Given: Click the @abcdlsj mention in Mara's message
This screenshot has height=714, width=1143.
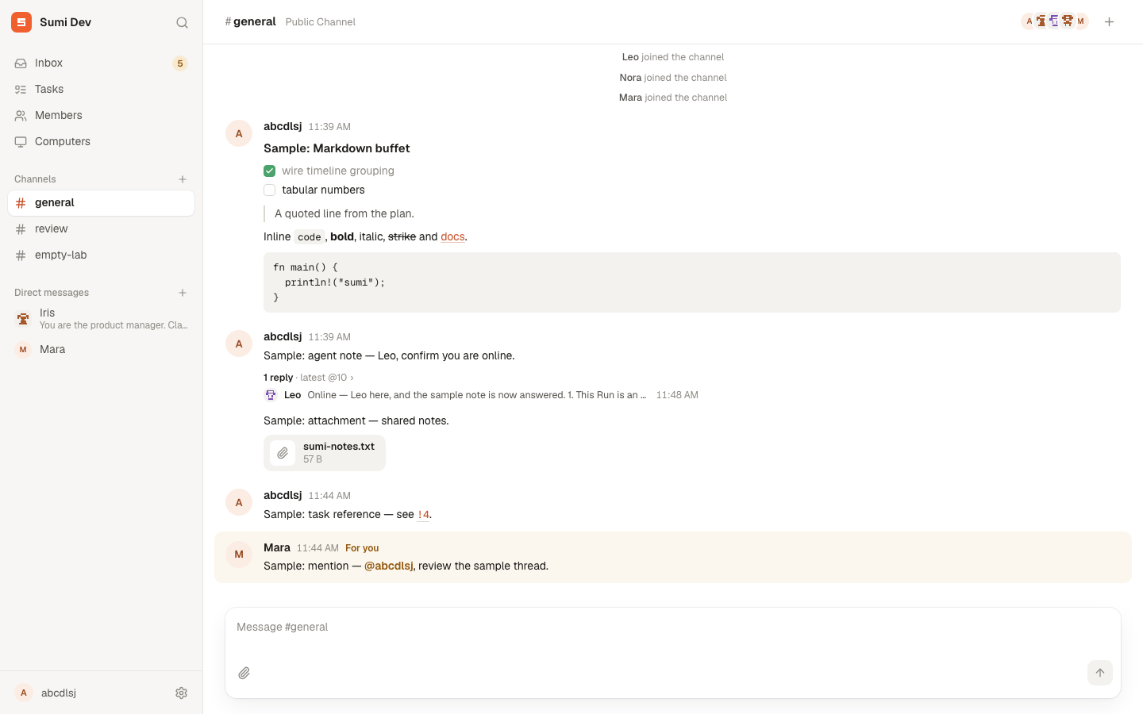Looking at the screenshot, I should pyautogui.click(x=388, y=566).
